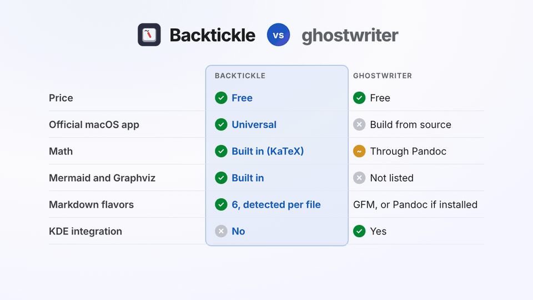Click the green check beside ghostwriter Free
The height and width of the screenshot is (300, 533).
(359, 98)
